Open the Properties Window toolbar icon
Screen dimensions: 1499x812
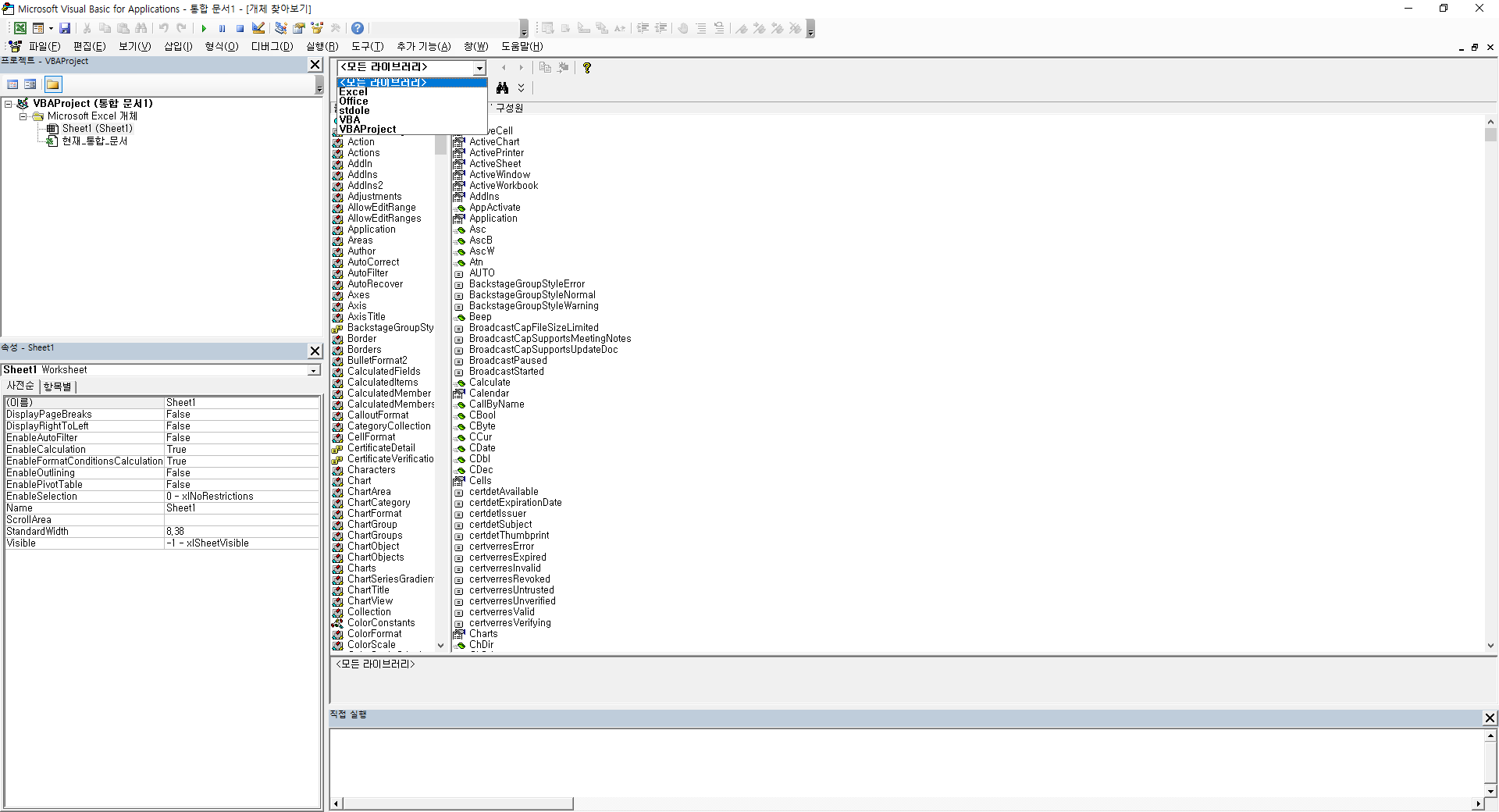(298, 28)
